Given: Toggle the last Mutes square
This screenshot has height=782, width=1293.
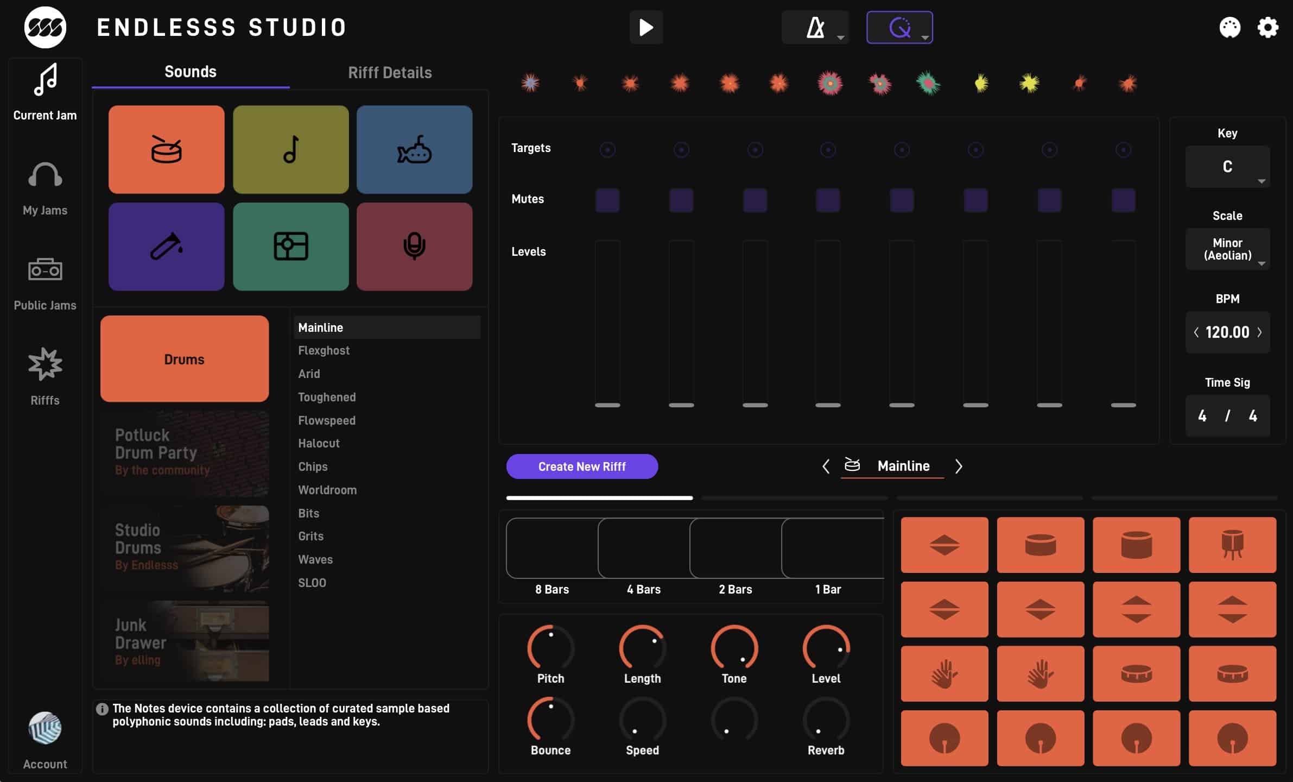Looking at the screenshot, I should 1123,200.
